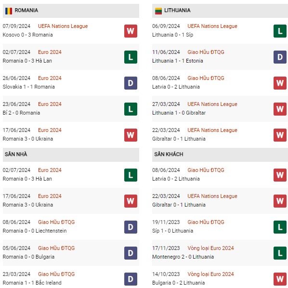
Task: Click the L badge for Montenegro 2-0 Lithuania
Action: coord(280,253)
